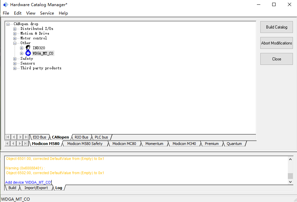Switch to the EIO Bus tab
Image resolution: width=297 pixels, height=202 pixels.
pos(39,137)
